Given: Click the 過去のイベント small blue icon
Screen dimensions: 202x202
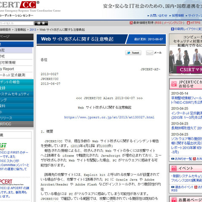Looking at the screenshot, I should tap(173, 187).
